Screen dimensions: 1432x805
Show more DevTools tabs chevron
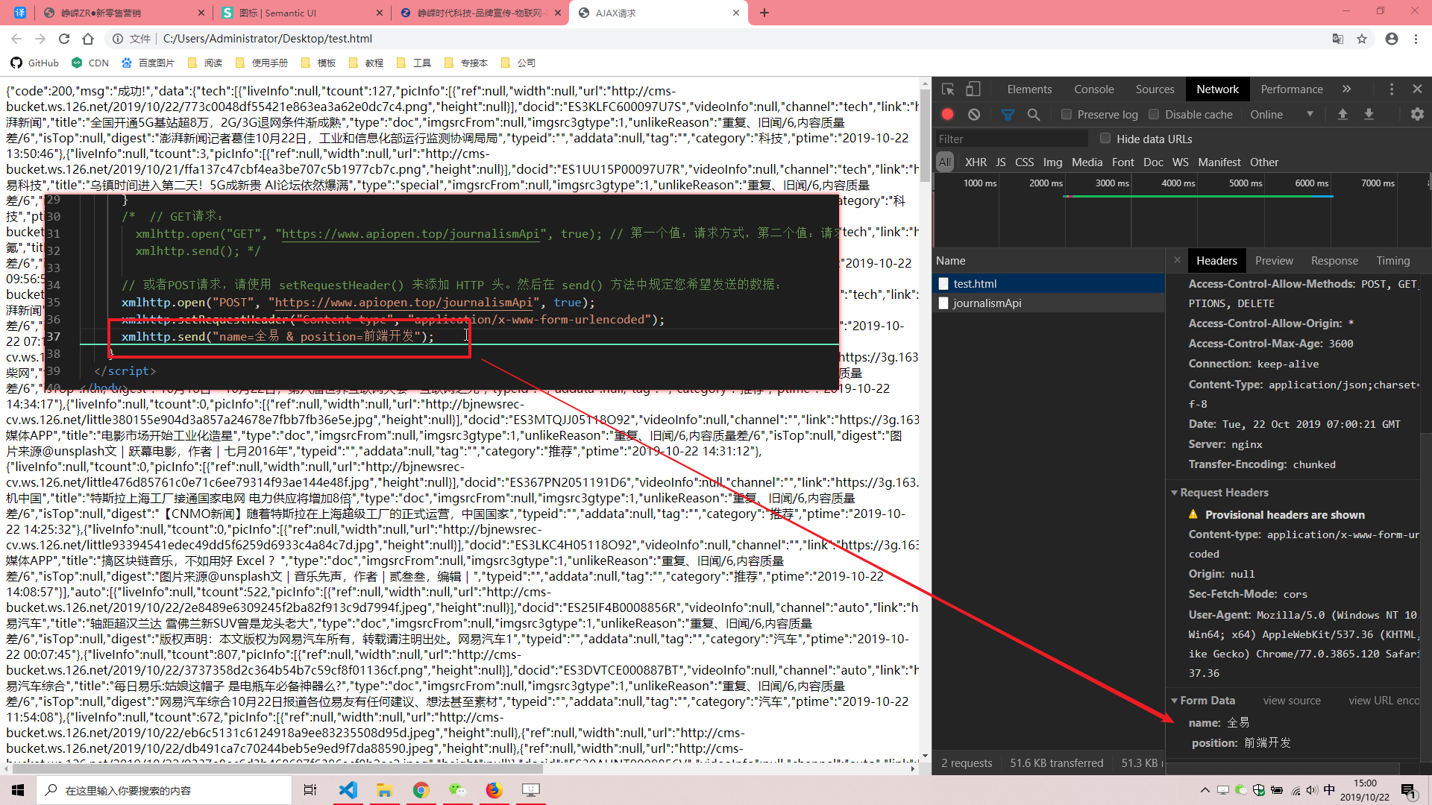[1346, 89]
